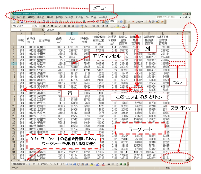The height and width of the screenshot is (174, 201).
Task: Open the 挿入(I) menu
Action: 50,17
